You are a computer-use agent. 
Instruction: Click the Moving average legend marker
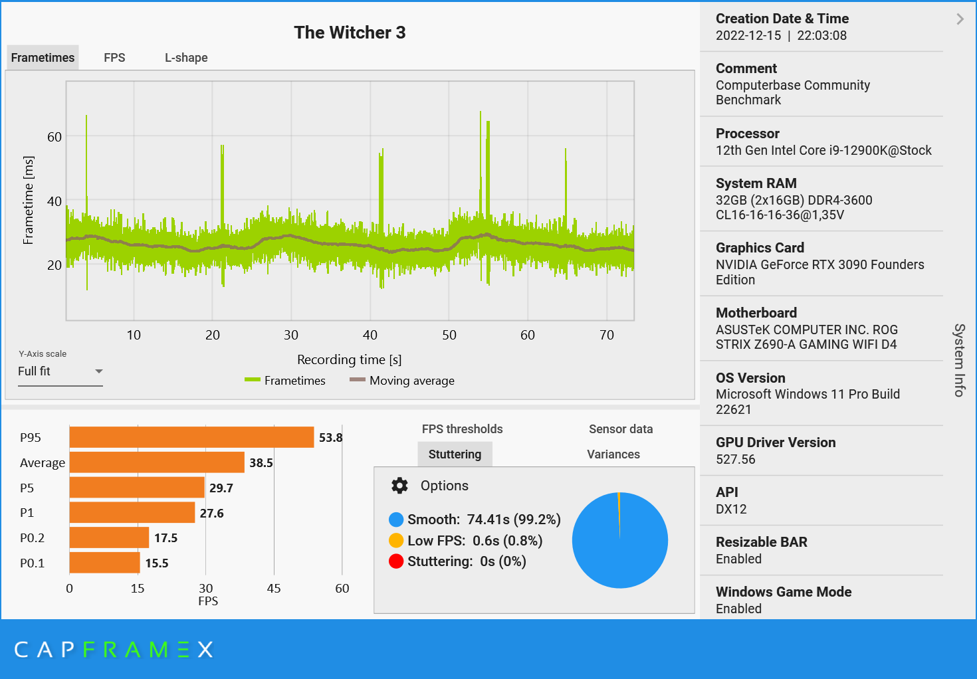click(357, 380)
